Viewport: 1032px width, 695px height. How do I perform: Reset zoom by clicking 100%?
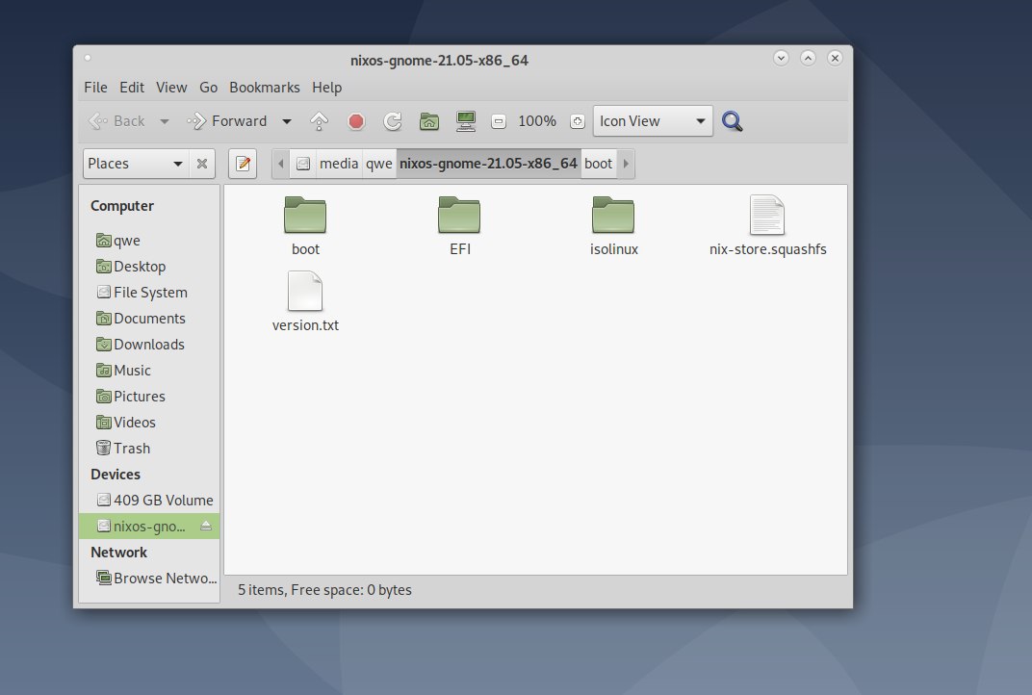[x=537, y=121]
